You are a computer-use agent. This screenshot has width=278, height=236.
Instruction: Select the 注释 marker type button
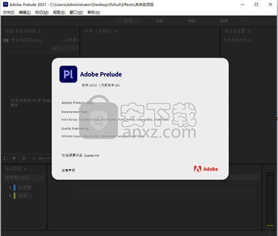[25, 196]
